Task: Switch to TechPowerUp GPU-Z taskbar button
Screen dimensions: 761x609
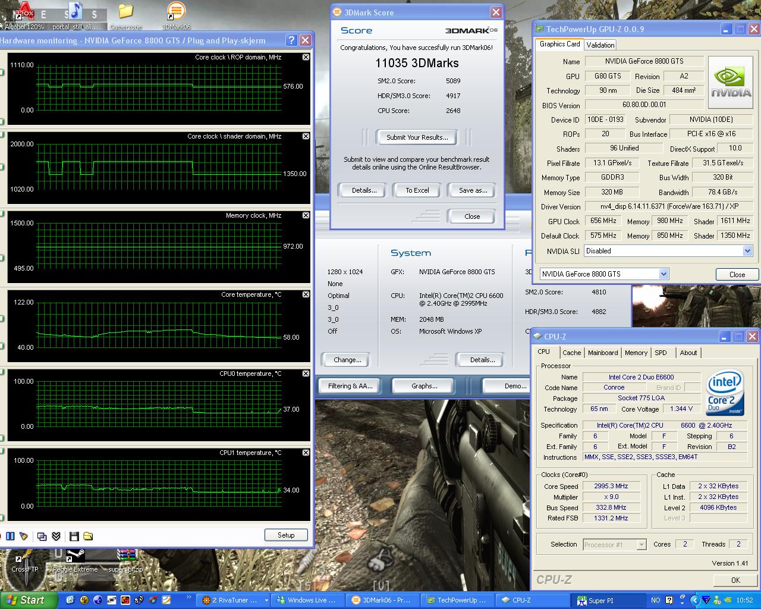Action: point(457,600)
